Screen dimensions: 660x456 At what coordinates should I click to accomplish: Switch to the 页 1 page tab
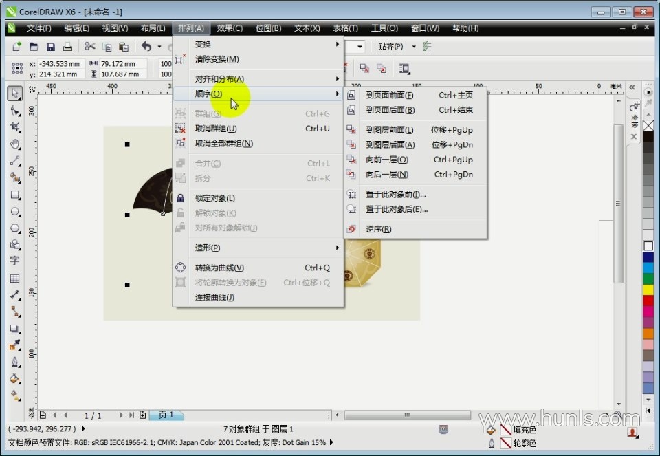click(x=166, y=415)
